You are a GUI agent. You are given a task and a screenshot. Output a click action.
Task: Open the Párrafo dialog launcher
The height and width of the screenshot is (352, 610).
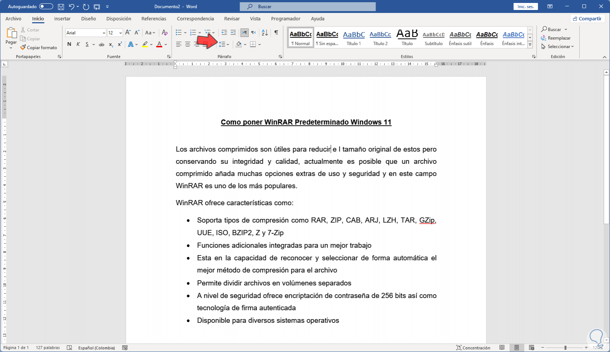click(280, 57)
